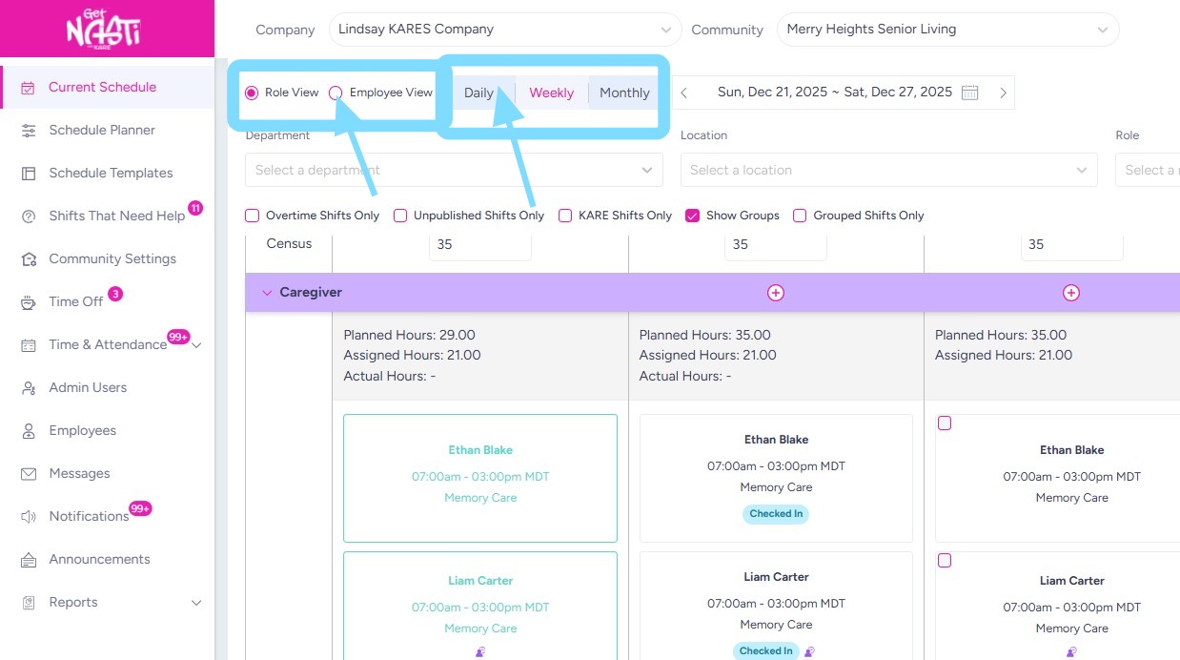Select the Employee View radio button
This screenshot has height=660, width=1180.
click(336, 93)
